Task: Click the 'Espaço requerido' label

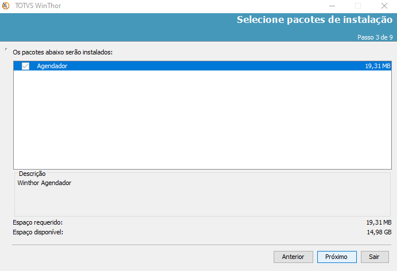Action: click(37, 222)
